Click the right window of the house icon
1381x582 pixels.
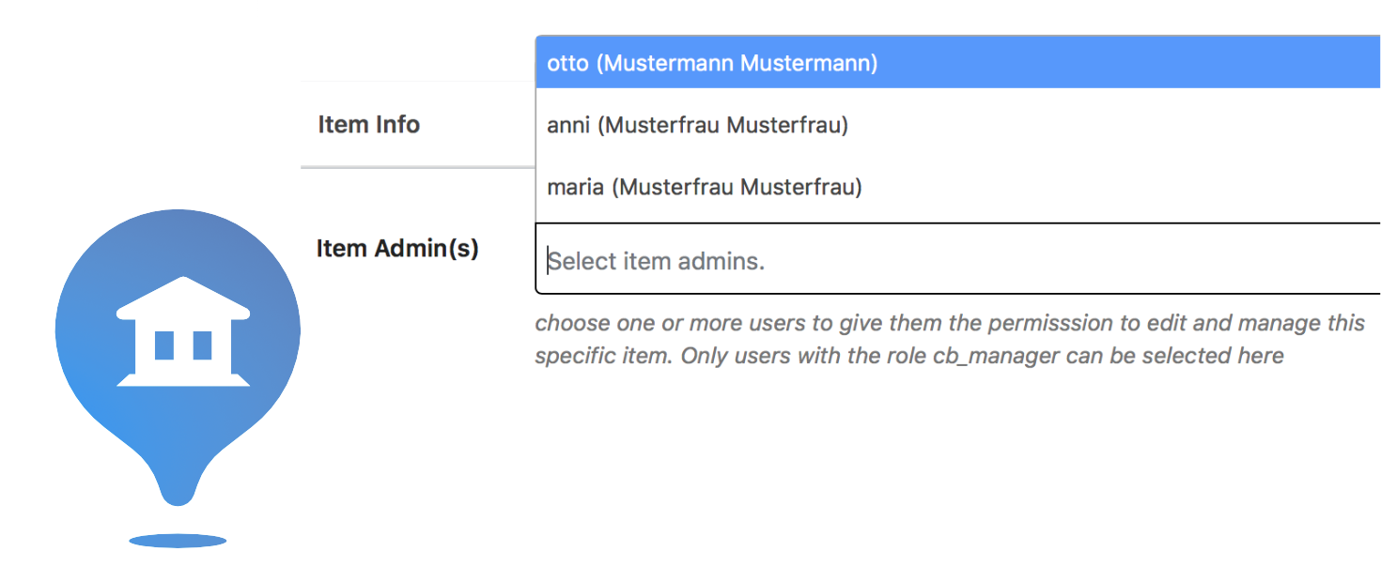tap(202, 345)
